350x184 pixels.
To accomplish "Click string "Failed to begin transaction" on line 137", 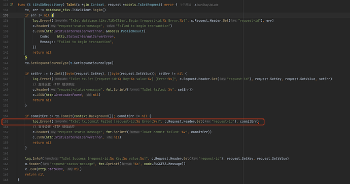I will click(143, 26).
